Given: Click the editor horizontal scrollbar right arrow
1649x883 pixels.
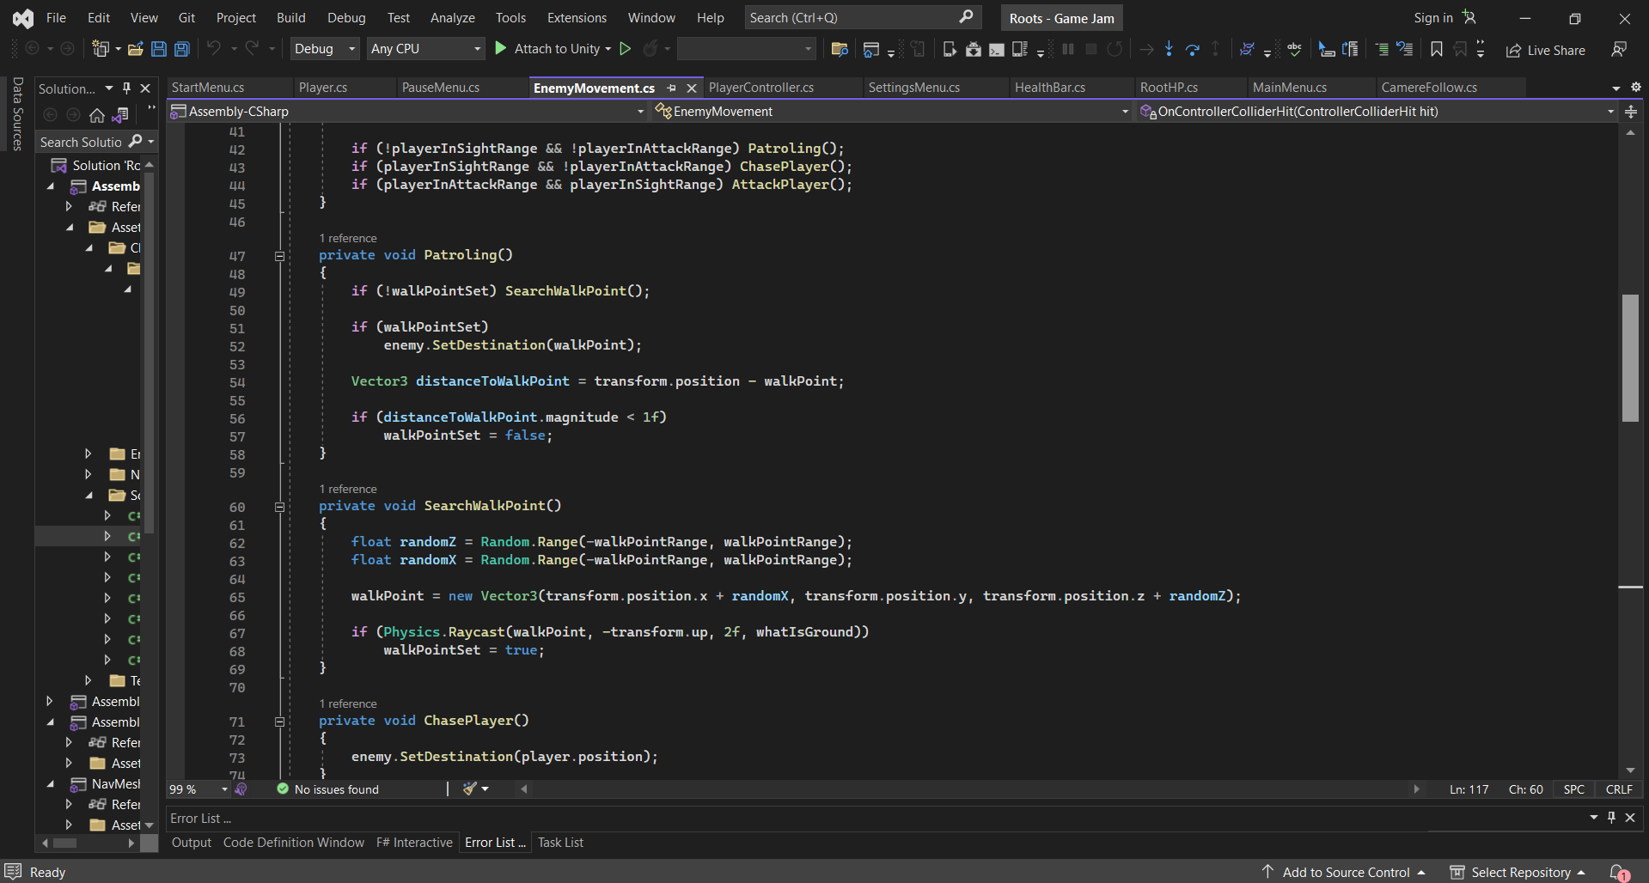Looking at the screenshot, I should coord(1416,789).
